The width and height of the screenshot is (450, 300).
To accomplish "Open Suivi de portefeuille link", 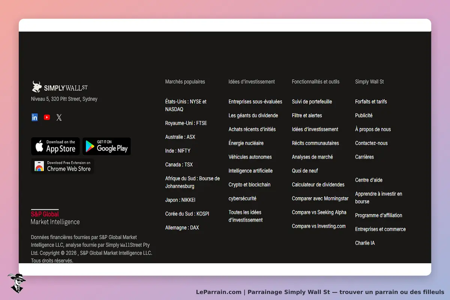I will point(312,102).
